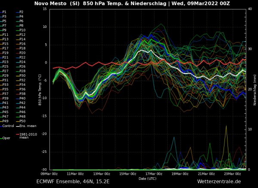Click the "19Mar 00z" date label

click(x=180, y=174)
